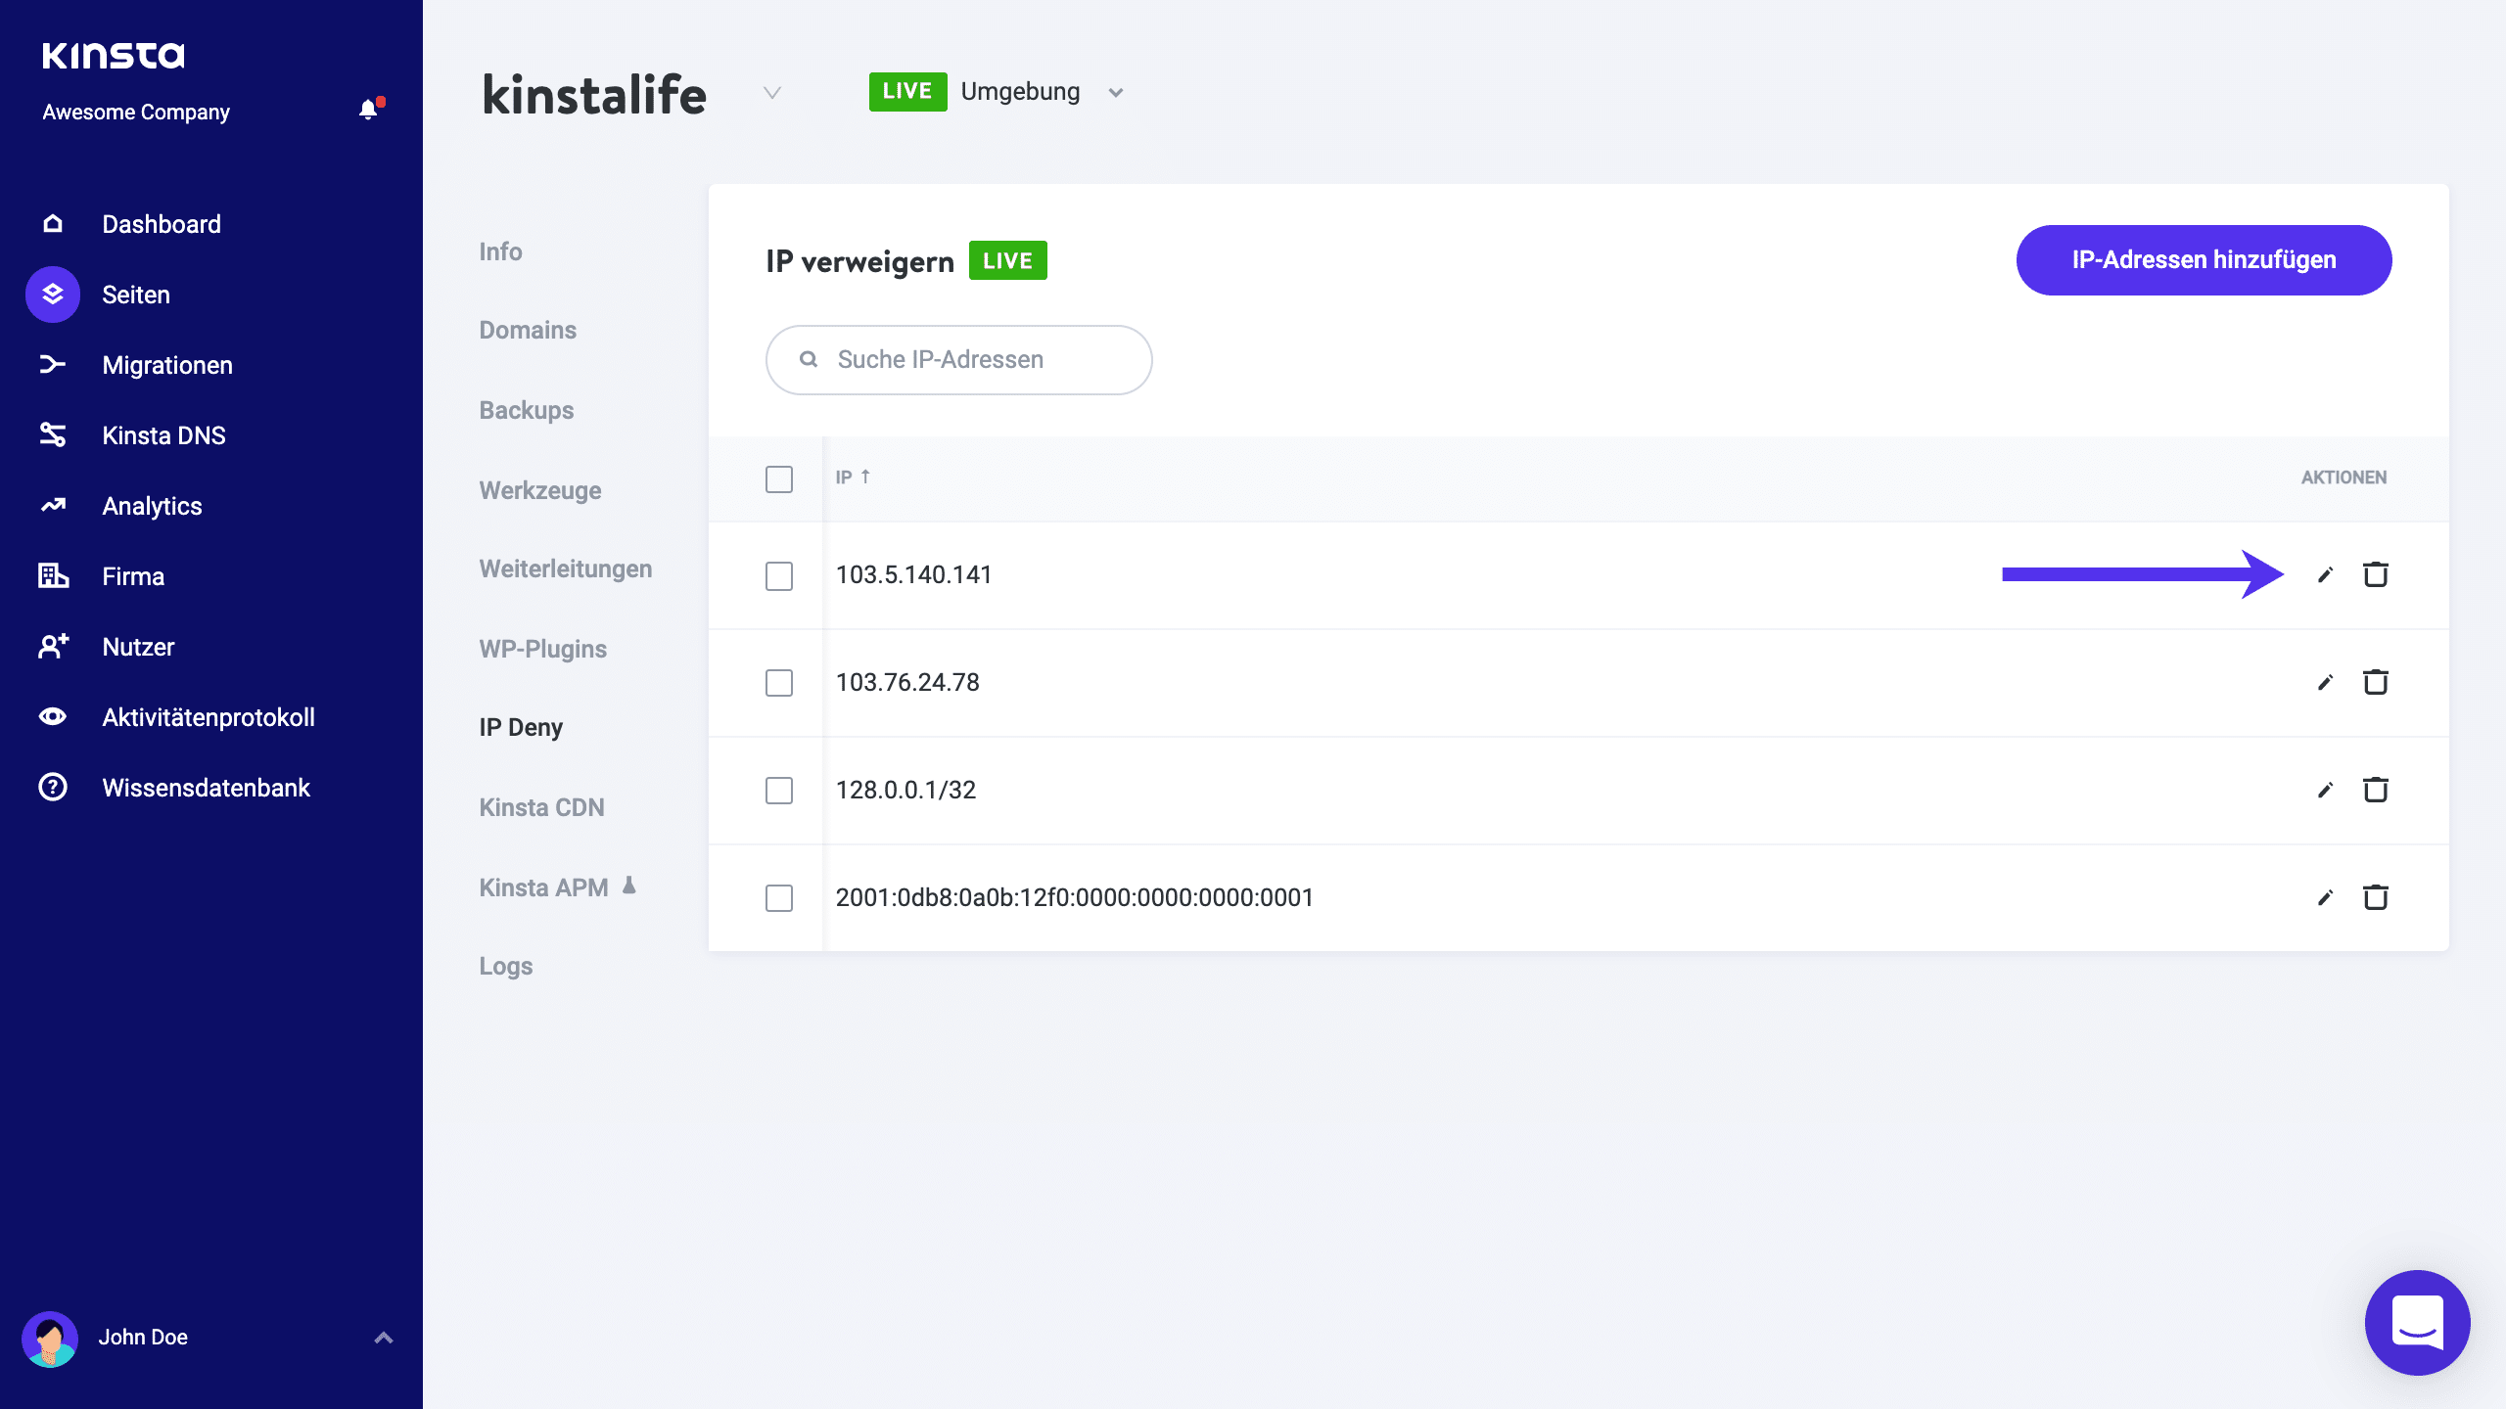Delete the IPv6 address with trash icon
The height and width of the screenshot is (1409, 2506).
[x=2376, y=897]
